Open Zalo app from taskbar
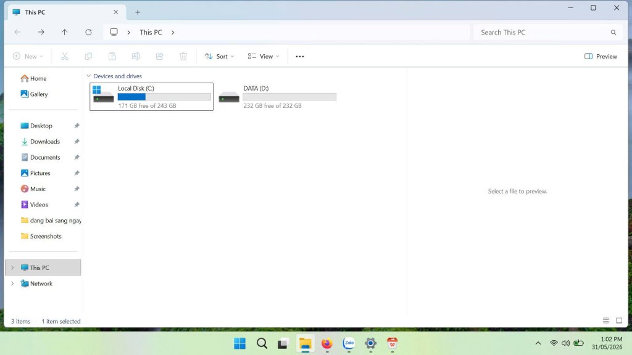Screen dimensions: 632x355 pos(349,343)
